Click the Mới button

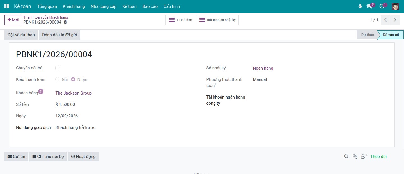(x=13, y=20)
